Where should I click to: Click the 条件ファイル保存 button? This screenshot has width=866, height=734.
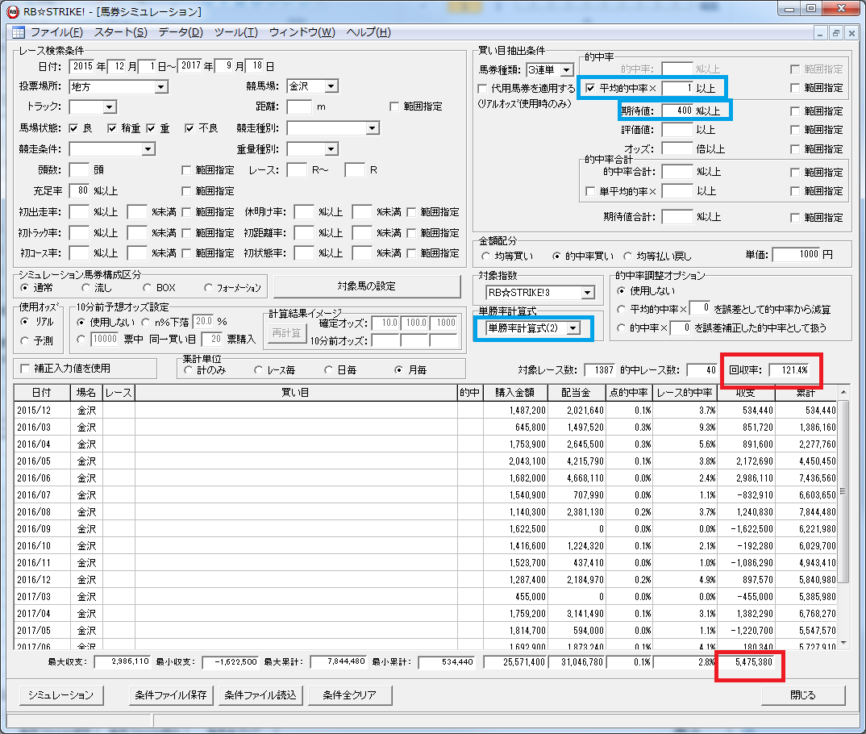point(171,695)
